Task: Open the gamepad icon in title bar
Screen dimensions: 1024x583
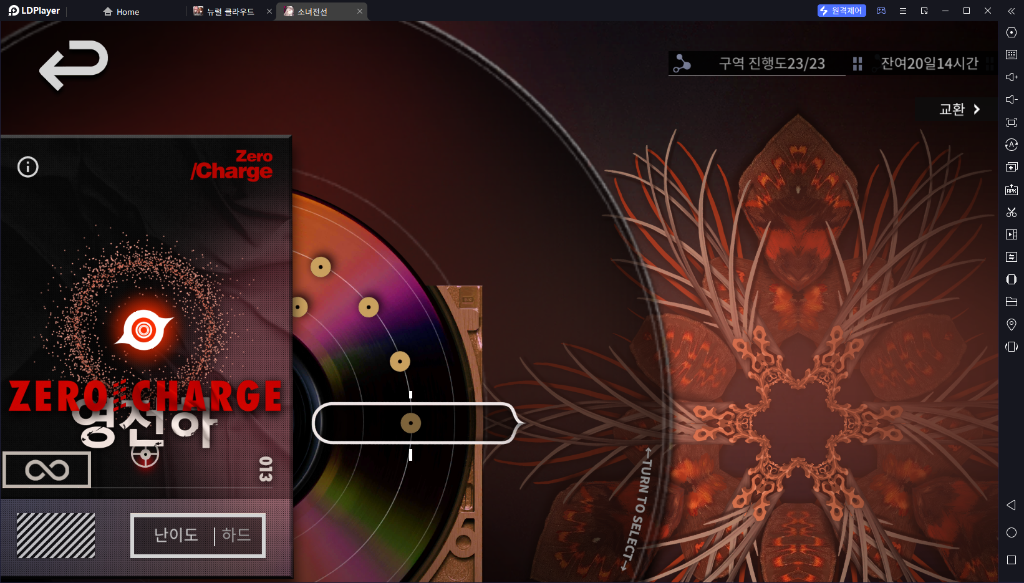Action: tap(881, 11)
